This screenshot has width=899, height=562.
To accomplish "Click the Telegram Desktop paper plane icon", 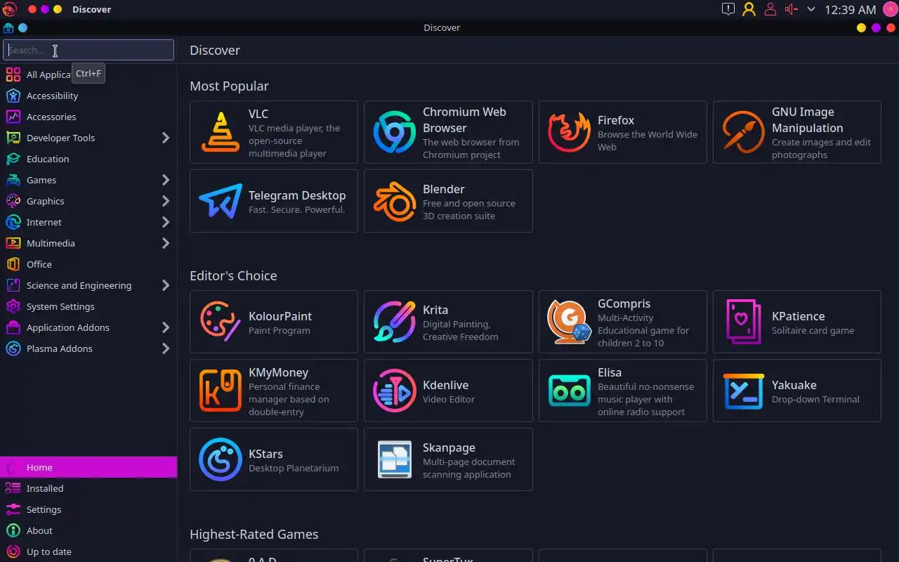I will click(221, 201).
